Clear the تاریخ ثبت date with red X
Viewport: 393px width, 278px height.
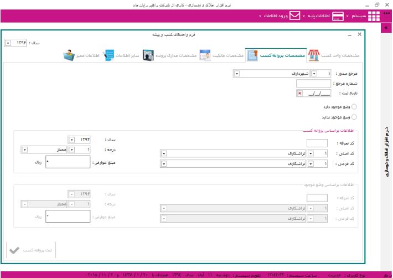(299, 94)
